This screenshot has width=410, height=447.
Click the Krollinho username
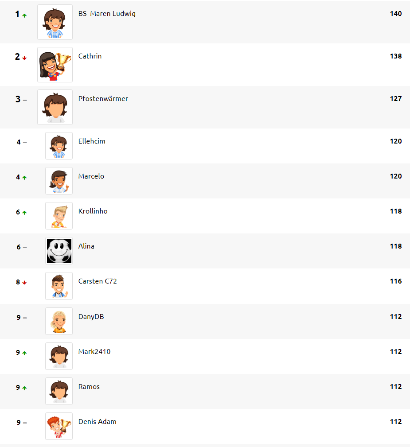pyautogui.click(x=93, y=211)
